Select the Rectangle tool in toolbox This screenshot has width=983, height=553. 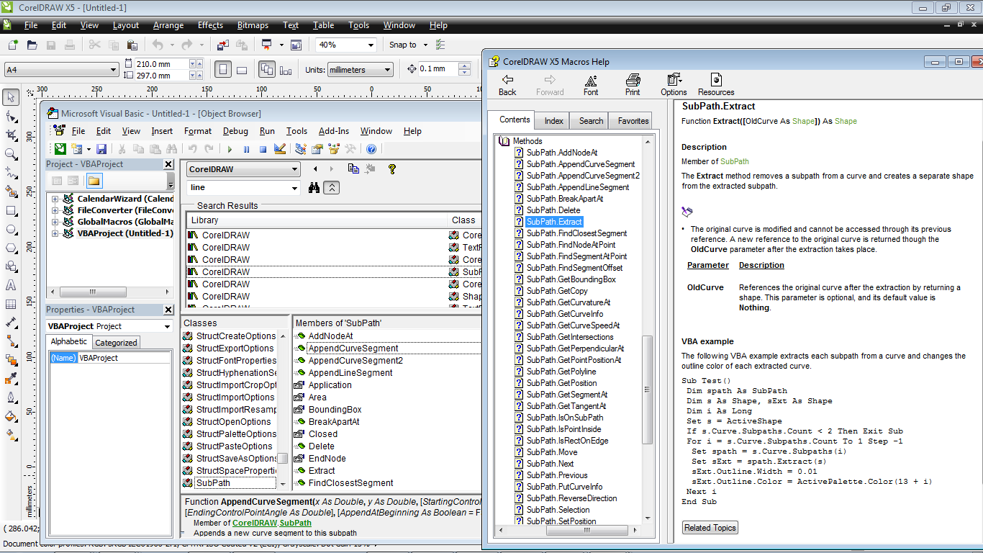(11, 211)
